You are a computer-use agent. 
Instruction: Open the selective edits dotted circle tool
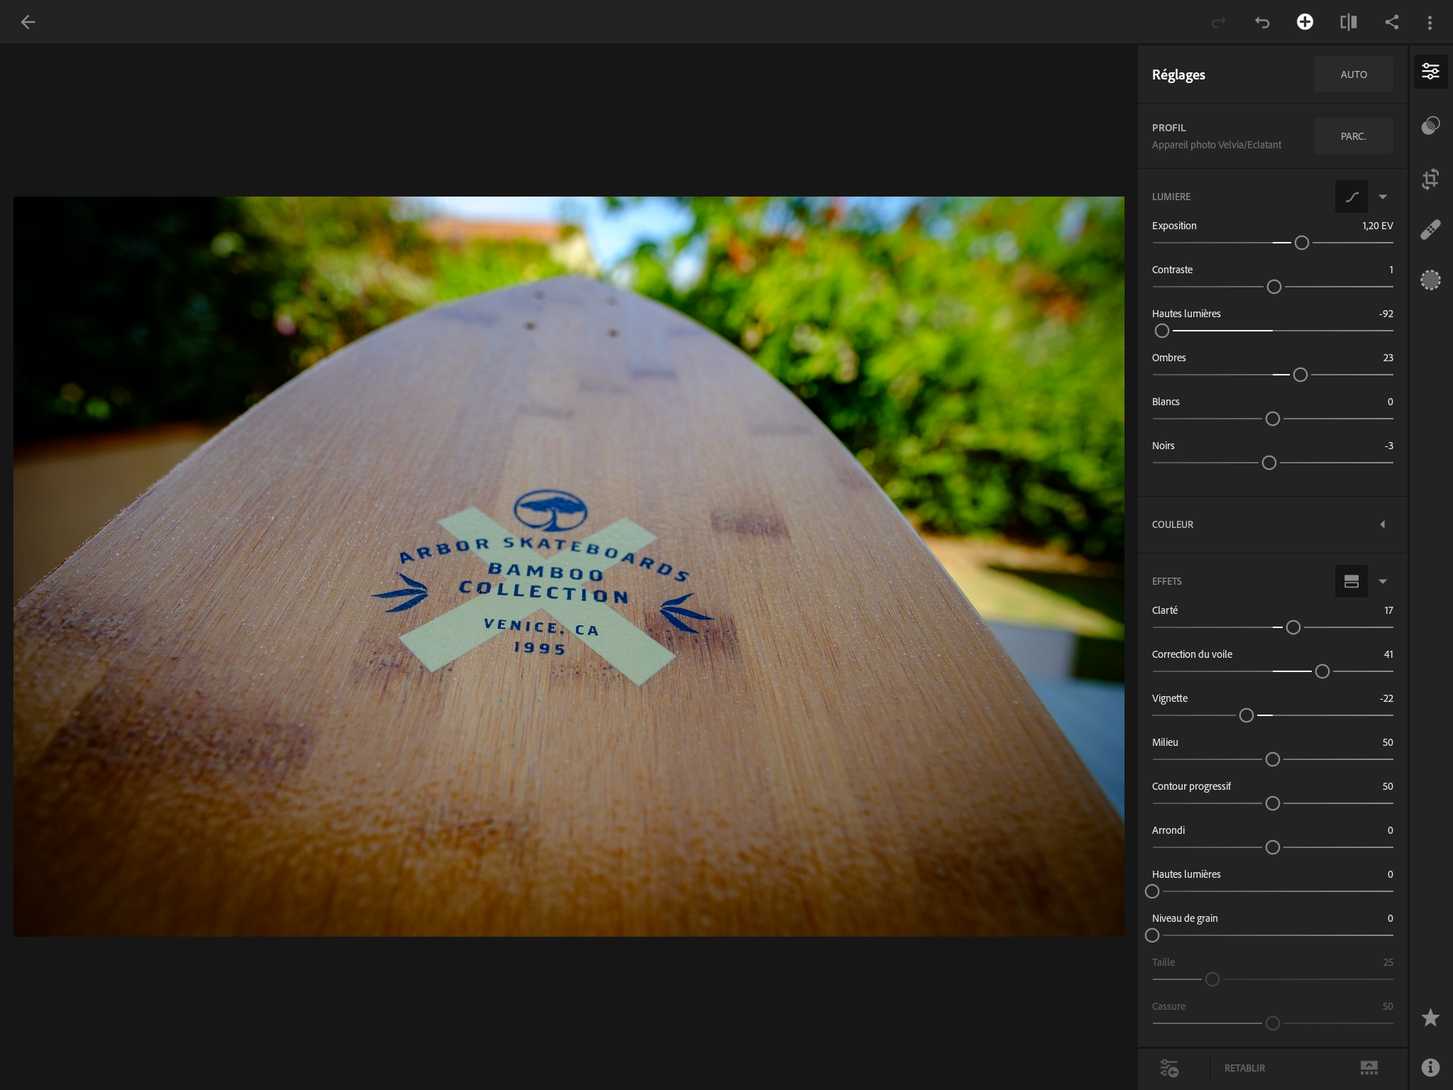(x=1430, y=280)
